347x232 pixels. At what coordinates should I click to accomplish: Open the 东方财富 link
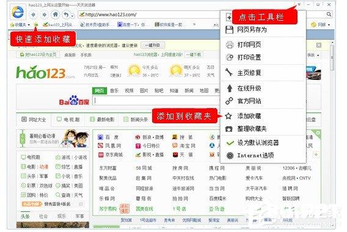tap(108, 169)
